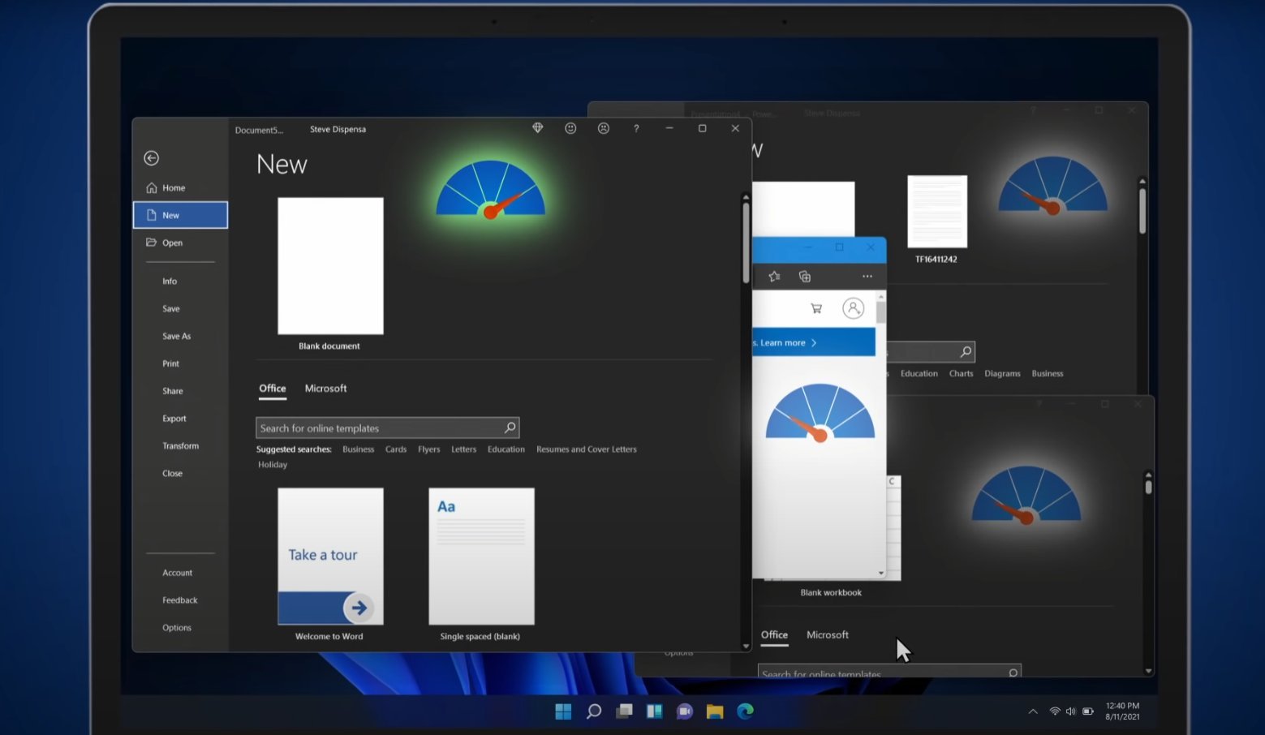Click the Collections icon in Edge window
Image resolution: width=1265 pixels, height=735 pixels.
click(805, 277)
